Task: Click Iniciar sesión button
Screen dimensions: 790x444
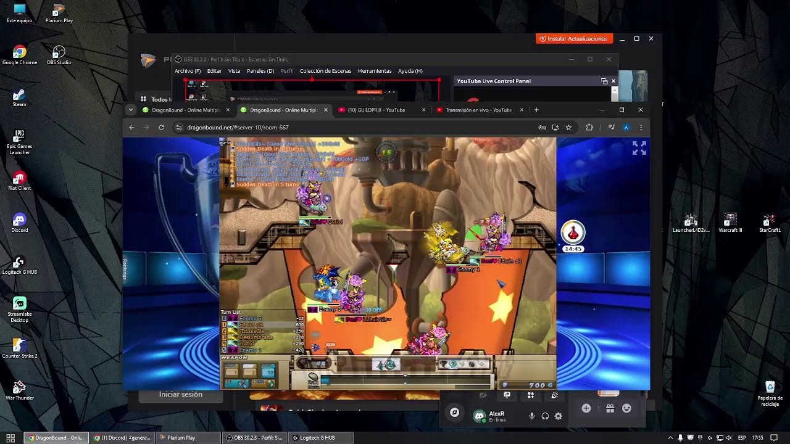Action: (x=181, y=395)
